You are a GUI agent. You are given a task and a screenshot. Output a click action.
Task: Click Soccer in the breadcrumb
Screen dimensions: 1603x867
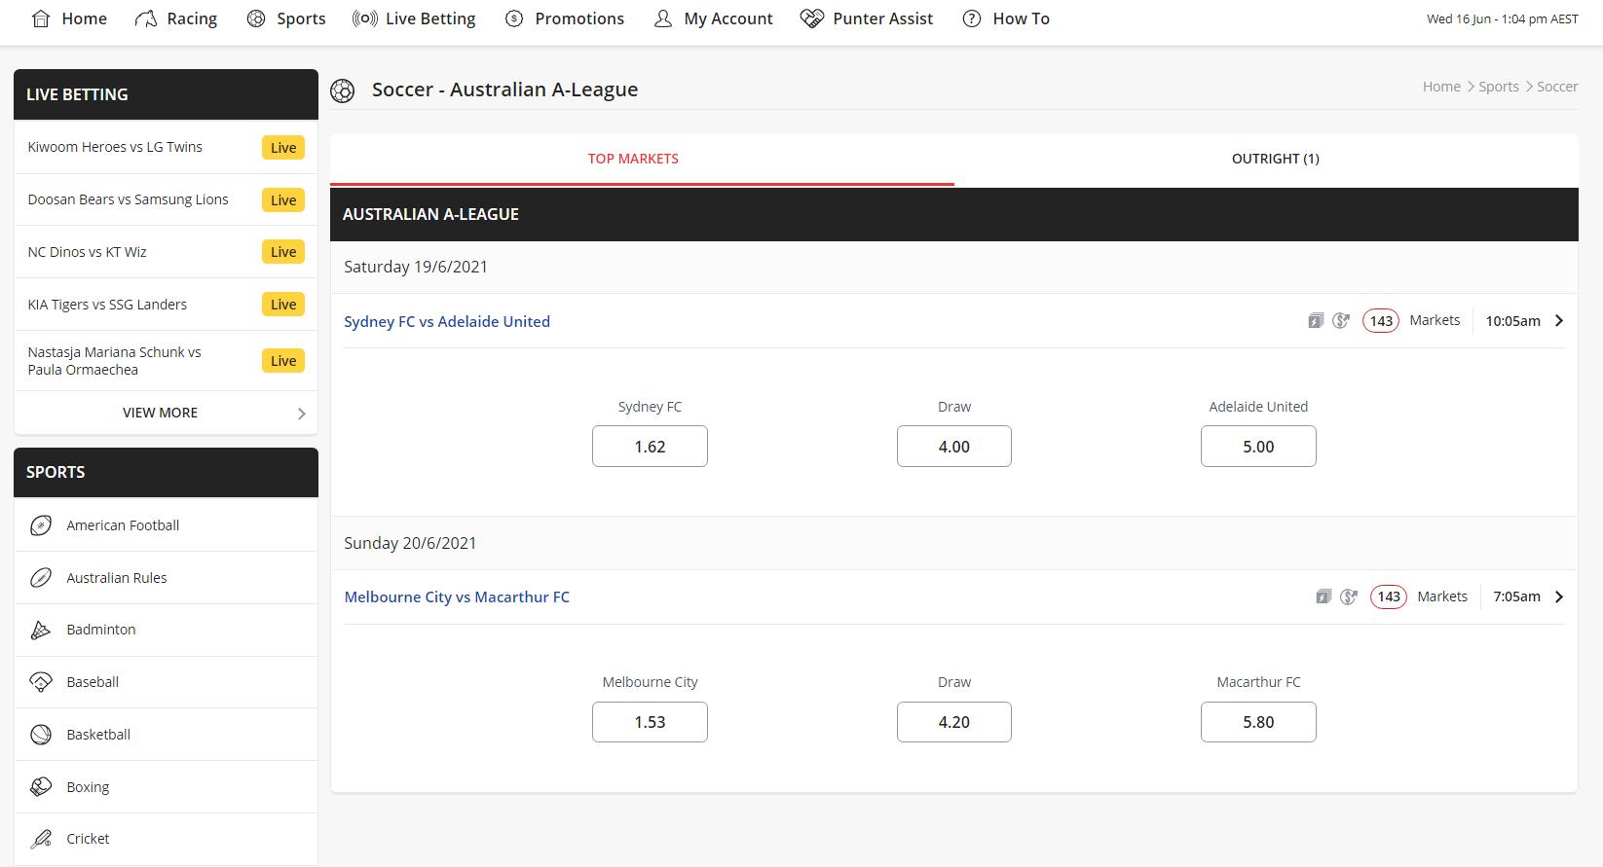click(x=1557, y=87)
